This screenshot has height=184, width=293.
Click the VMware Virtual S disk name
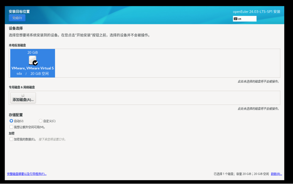pyautogui.click(x=32, y=68)
